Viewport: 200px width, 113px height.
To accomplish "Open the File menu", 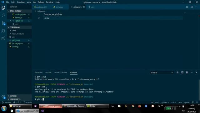I will pos(7,2).
